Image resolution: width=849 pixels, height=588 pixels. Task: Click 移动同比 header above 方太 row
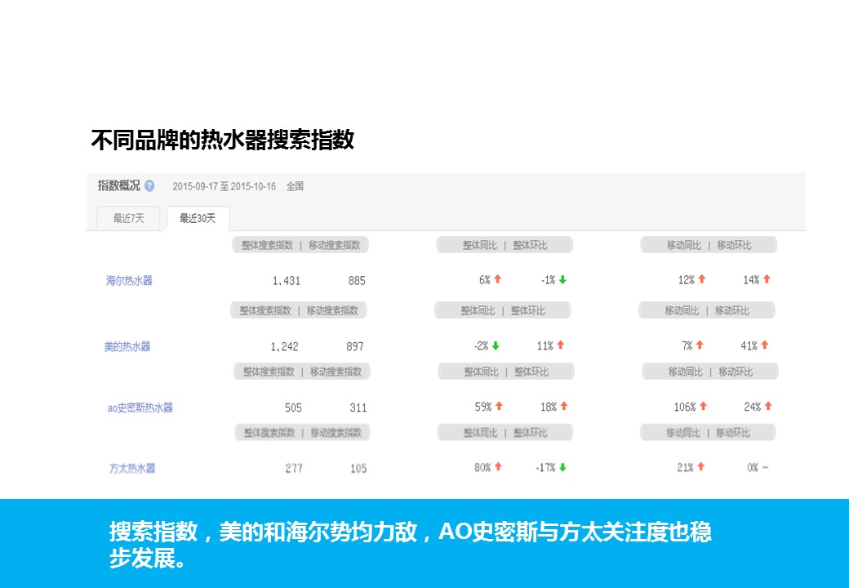click(x=683, y=433)
